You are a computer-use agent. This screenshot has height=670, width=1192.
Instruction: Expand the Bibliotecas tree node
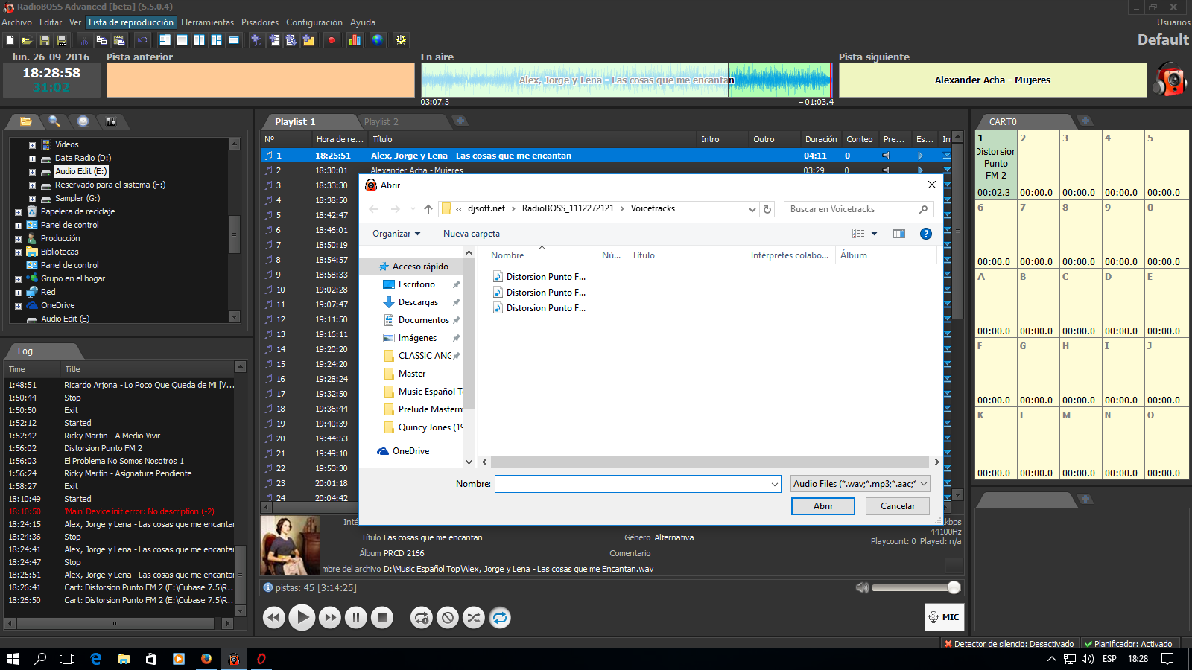point(18,252)
